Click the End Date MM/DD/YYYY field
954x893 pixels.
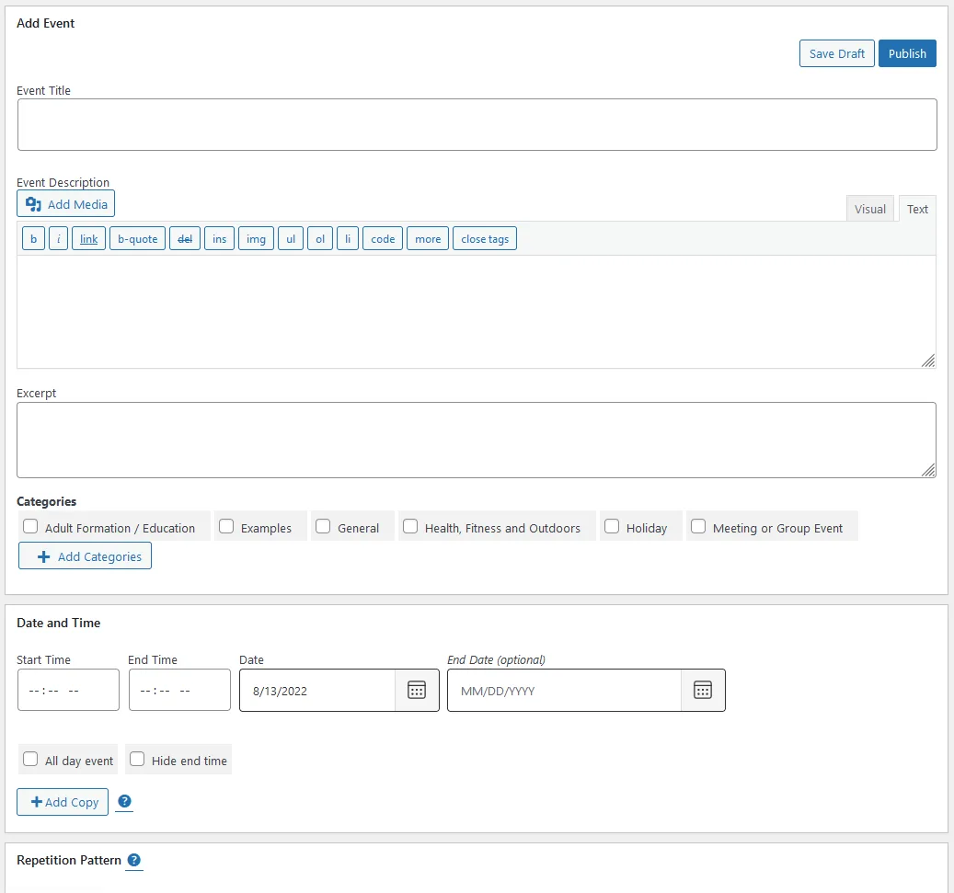point(565,691)
